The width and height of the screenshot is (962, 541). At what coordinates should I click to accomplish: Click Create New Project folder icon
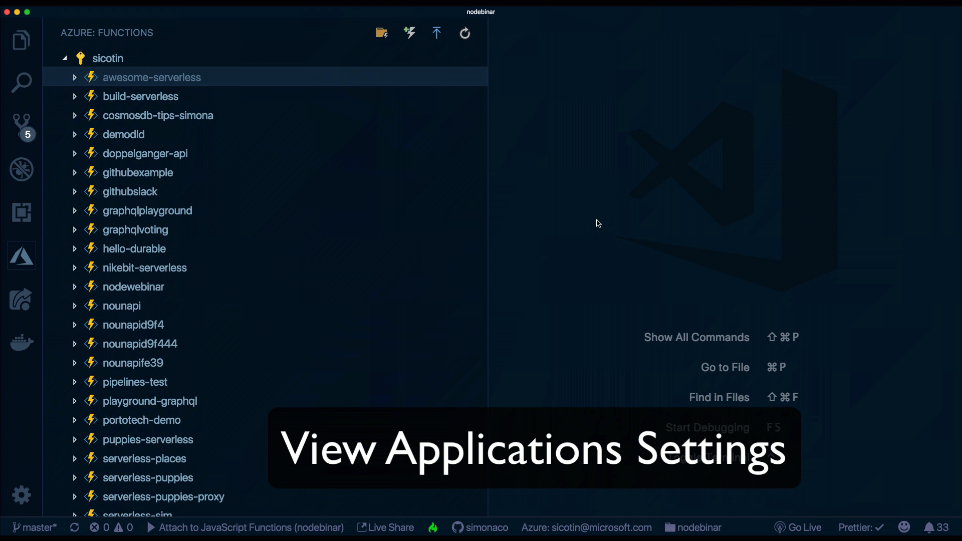[382, 33]
